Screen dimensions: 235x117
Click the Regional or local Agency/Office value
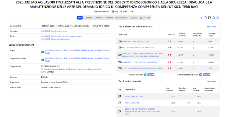coord(54,82)
